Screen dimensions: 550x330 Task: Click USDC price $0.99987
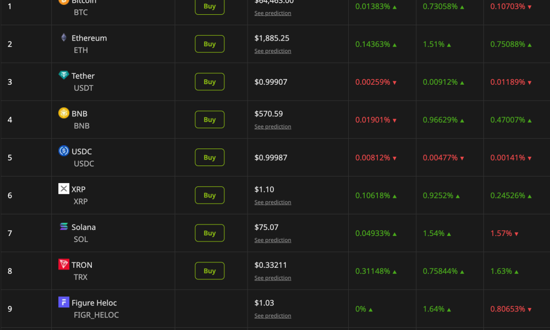[x=271, y=157]
